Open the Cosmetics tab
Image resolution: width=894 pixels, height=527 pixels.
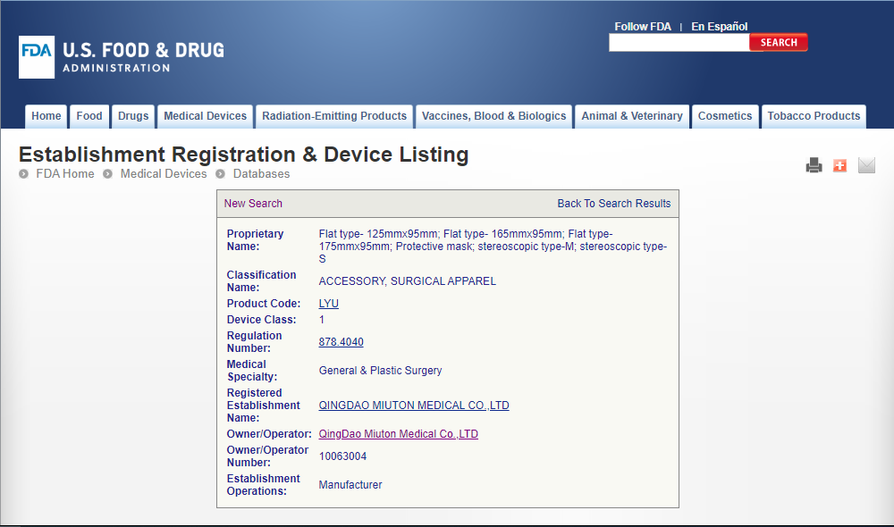[725, 116]
